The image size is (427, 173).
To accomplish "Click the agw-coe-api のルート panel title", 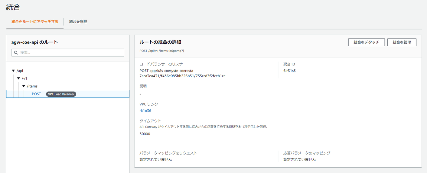I will (34, 42).
